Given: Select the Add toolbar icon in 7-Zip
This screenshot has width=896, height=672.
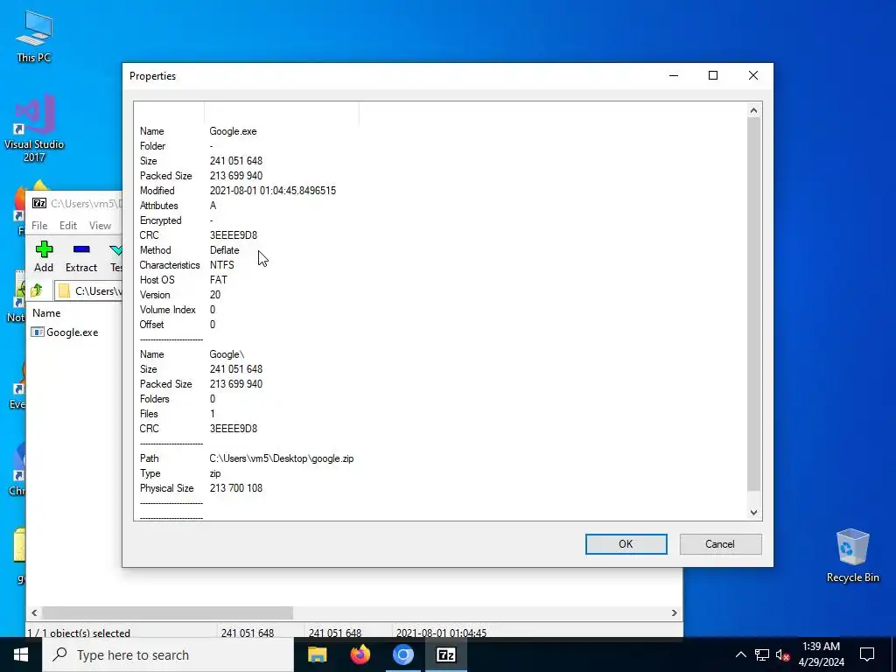Looking at the screenshot, I should (x=44, y=256).
